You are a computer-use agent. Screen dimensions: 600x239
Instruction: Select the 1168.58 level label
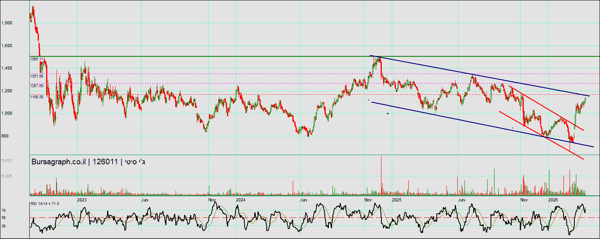click(36, 97)
